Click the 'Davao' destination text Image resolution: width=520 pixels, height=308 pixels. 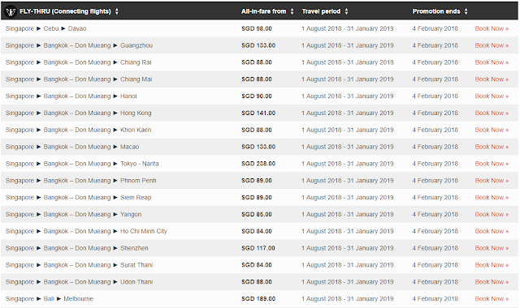tap(77, 28)
